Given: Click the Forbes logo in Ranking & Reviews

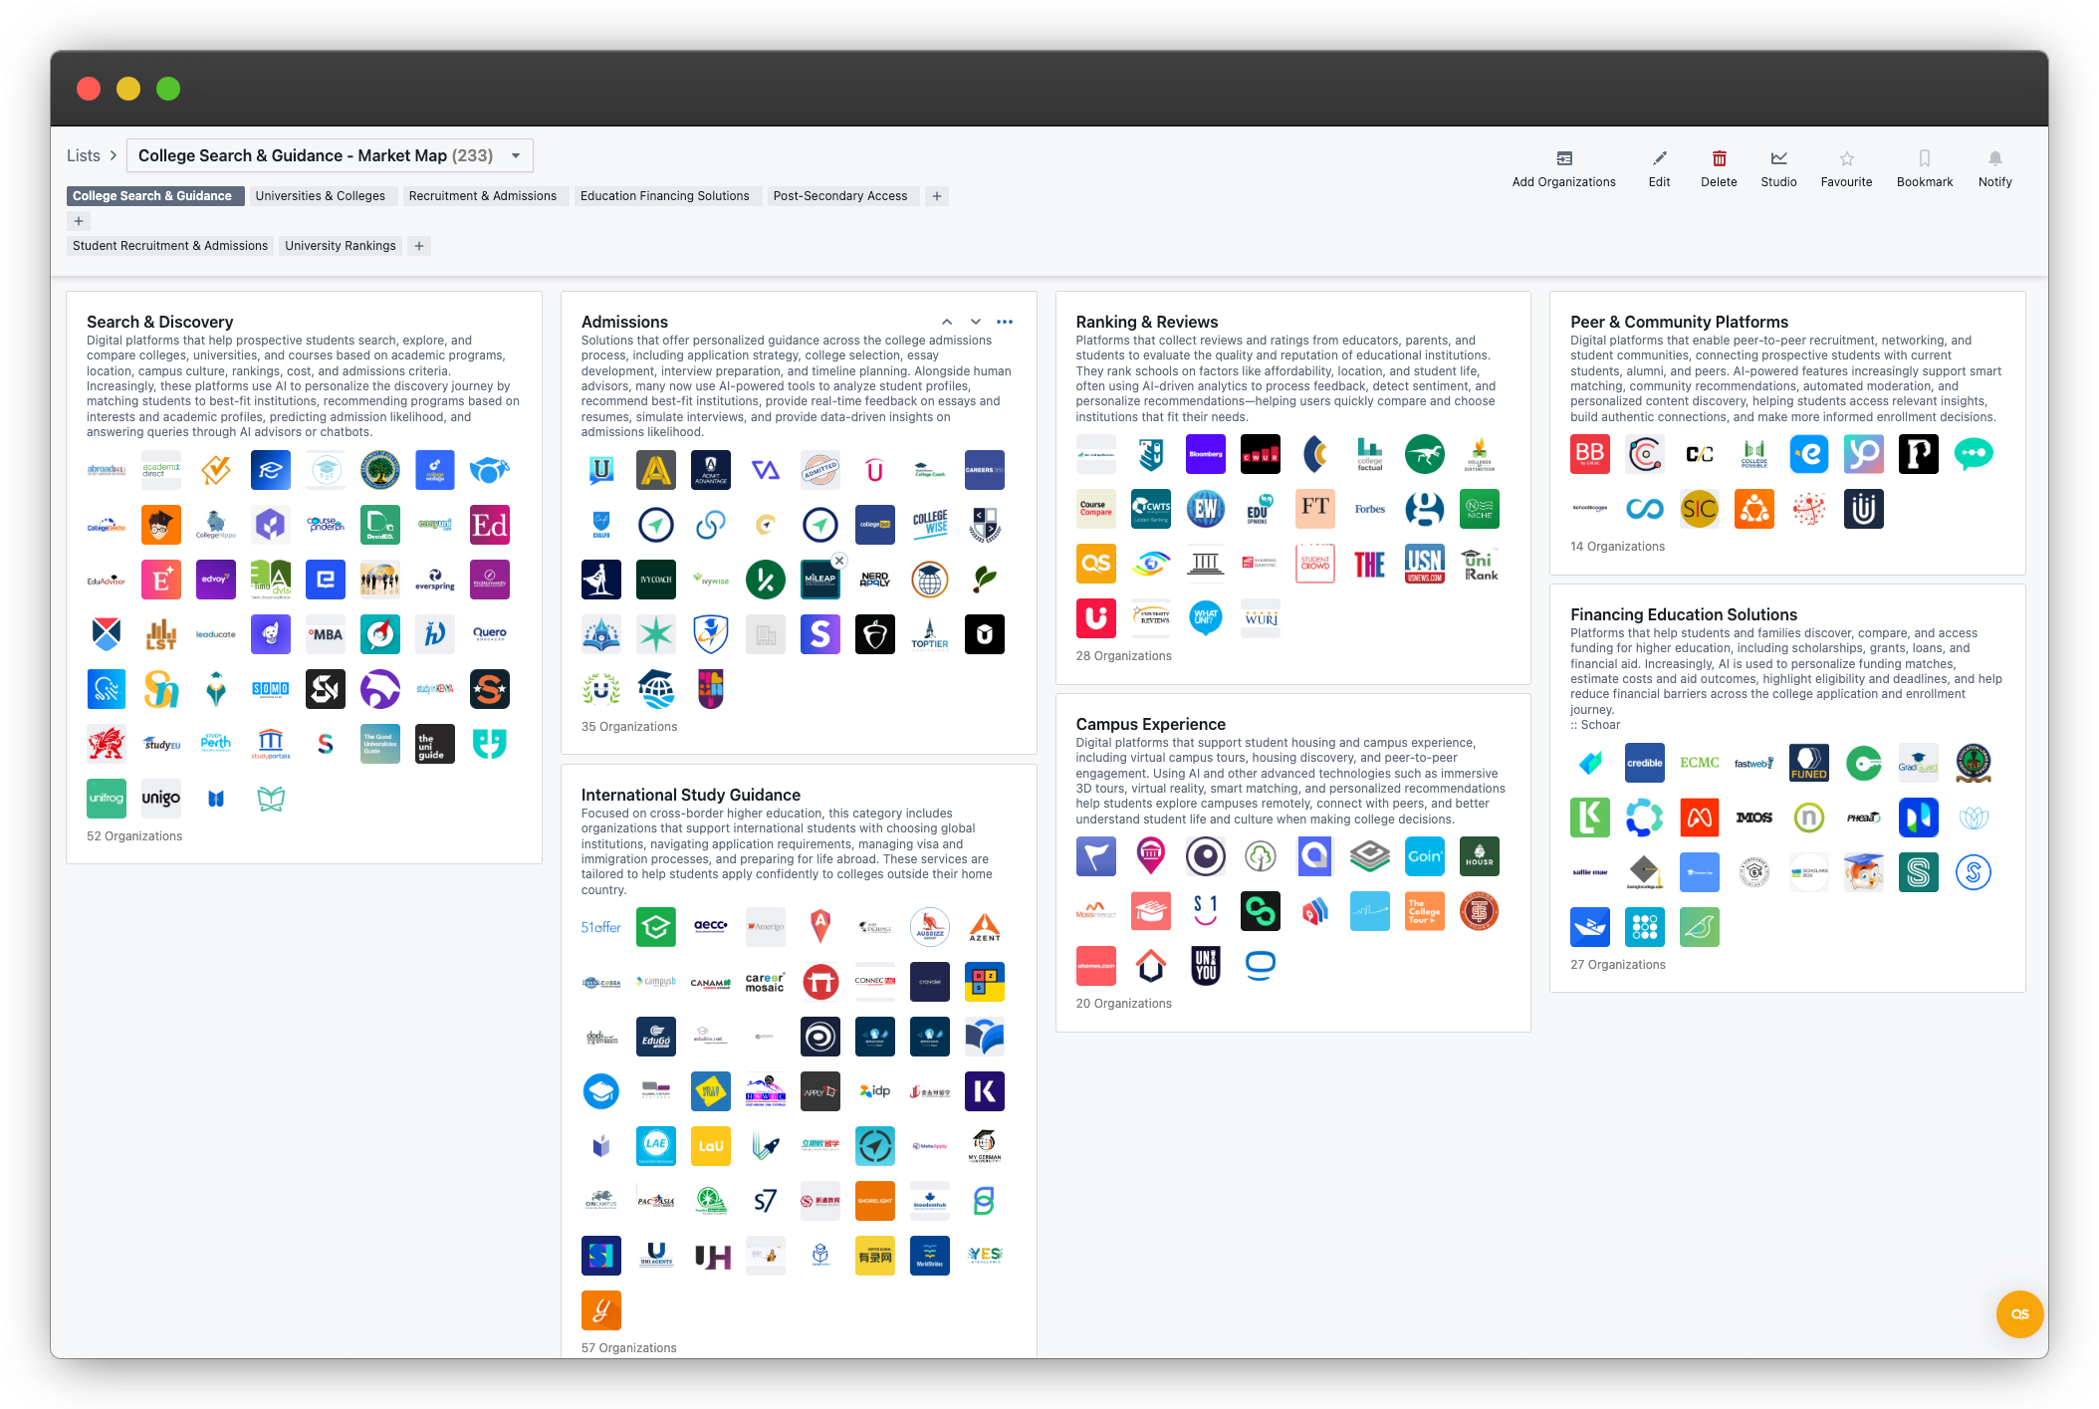Looking at the screenshot, I should [x=1369, y=509].
